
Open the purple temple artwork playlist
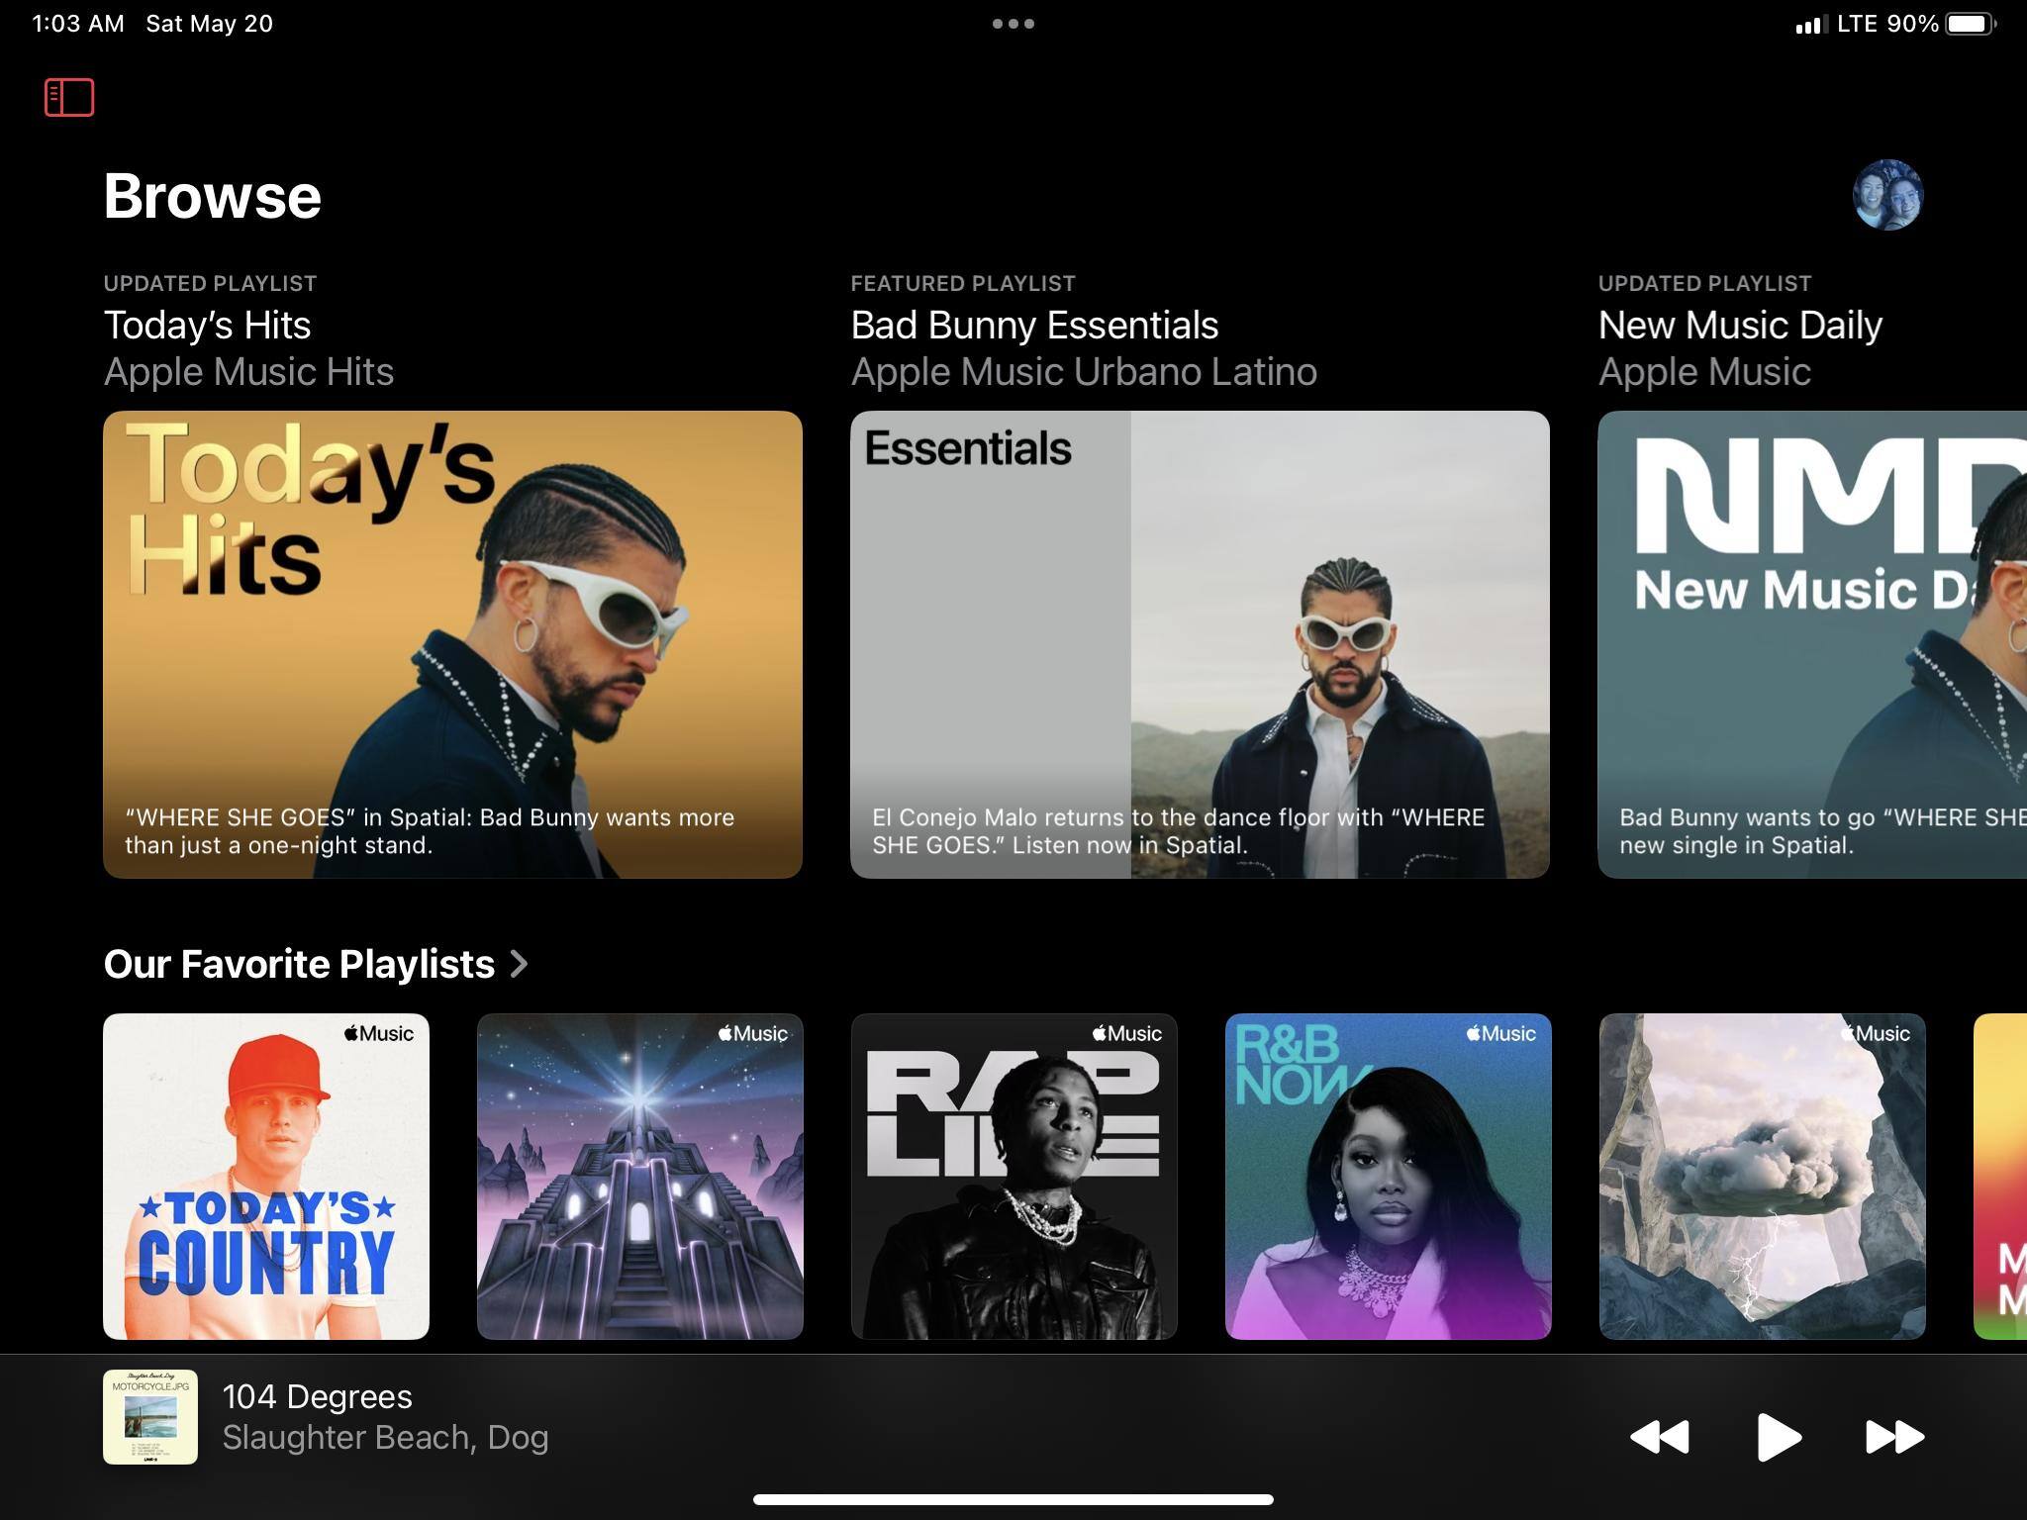pyautogui.click(x=639, y=1176)
